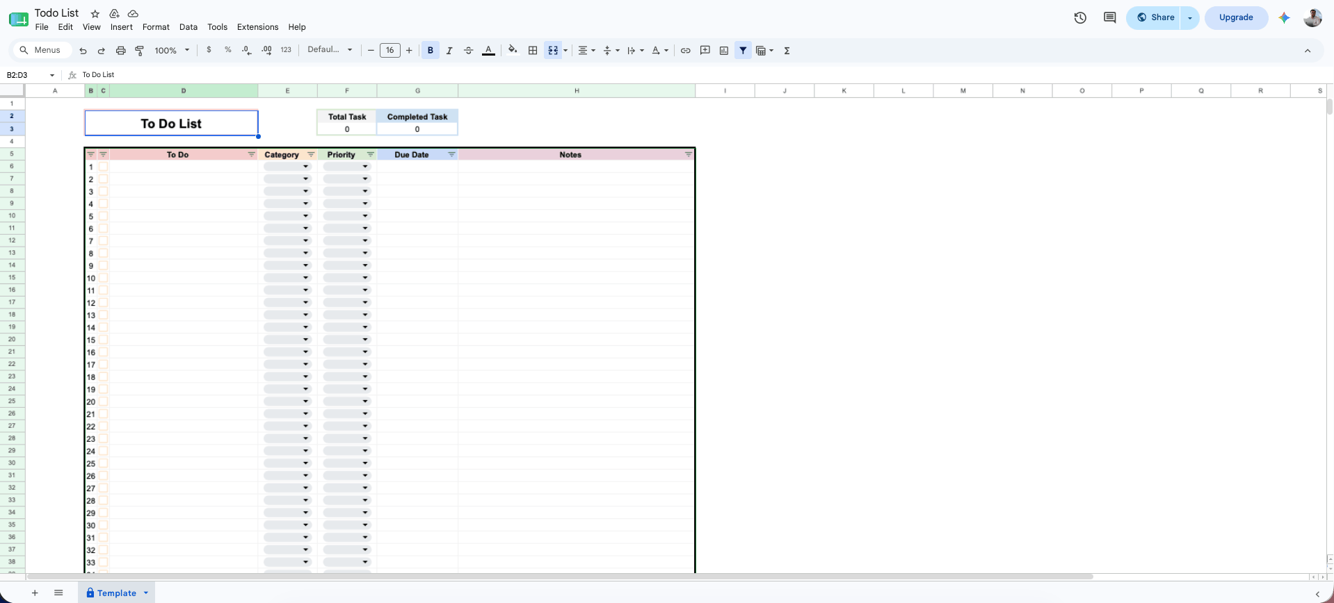1334x603 pixels.
Task: Open the File menu
Action: [x=42, y=27]
